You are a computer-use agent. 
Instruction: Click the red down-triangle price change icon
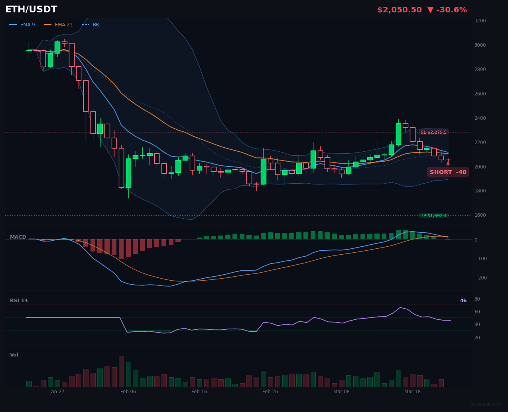(x=431, y=10)
